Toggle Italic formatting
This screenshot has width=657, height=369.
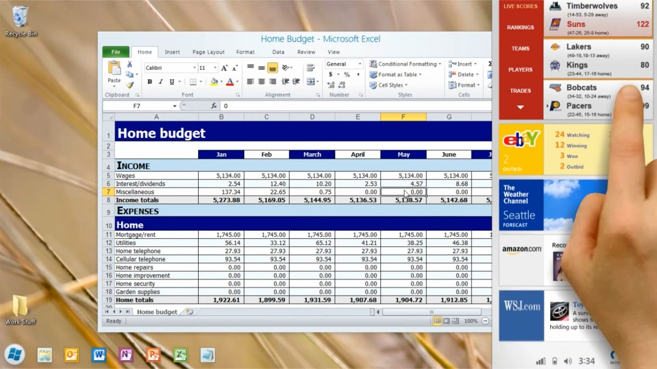pos(160,82)
